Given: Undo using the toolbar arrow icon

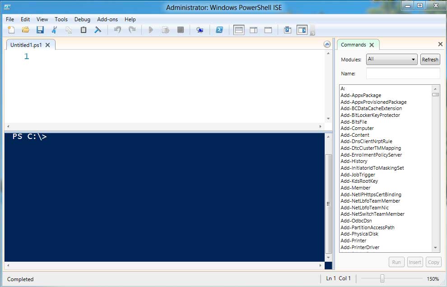Looking at the screenshot, I should click(x=117, y=30).
